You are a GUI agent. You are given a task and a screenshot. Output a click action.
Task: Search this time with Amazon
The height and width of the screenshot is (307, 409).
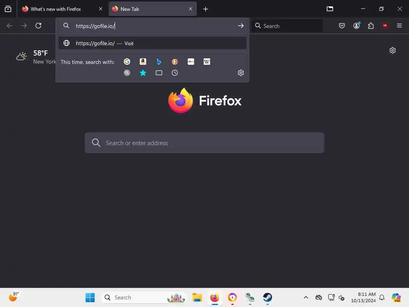pos(143,62)
